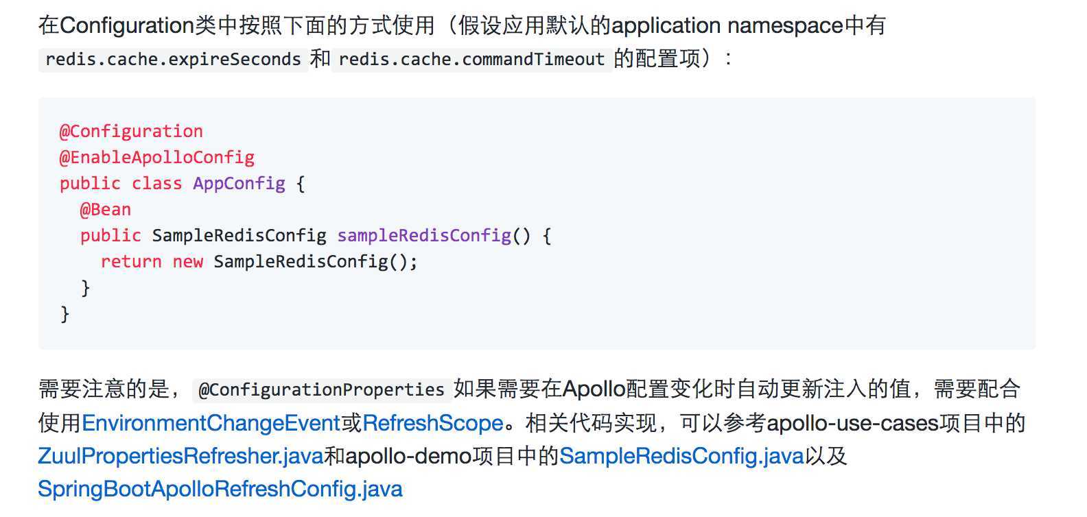Viewport: 1087px width, 517px height.
Task: Click SampleRedisConfig return type in method signature
Action: tap(239, 236)
